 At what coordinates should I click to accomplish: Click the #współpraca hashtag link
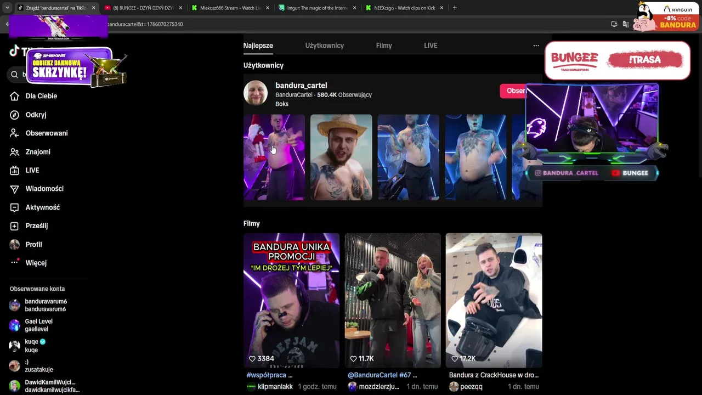(267, 375)
